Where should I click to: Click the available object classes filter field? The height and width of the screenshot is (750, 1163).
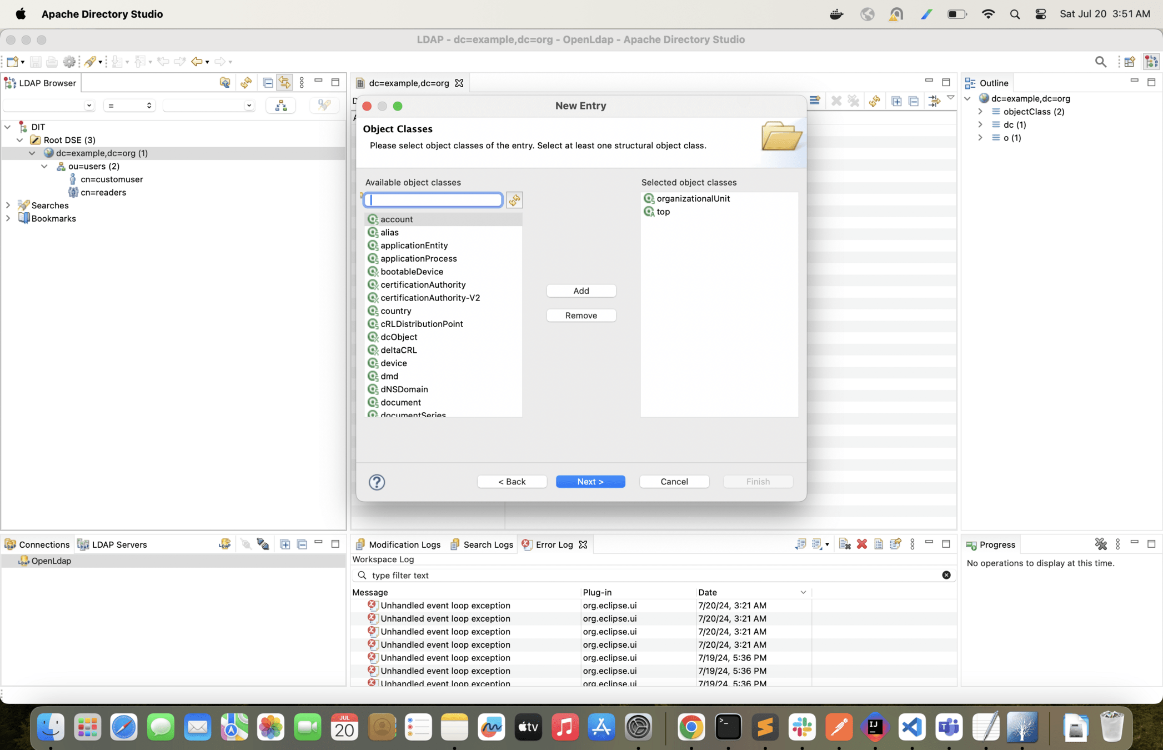click(x=433, y=200)
